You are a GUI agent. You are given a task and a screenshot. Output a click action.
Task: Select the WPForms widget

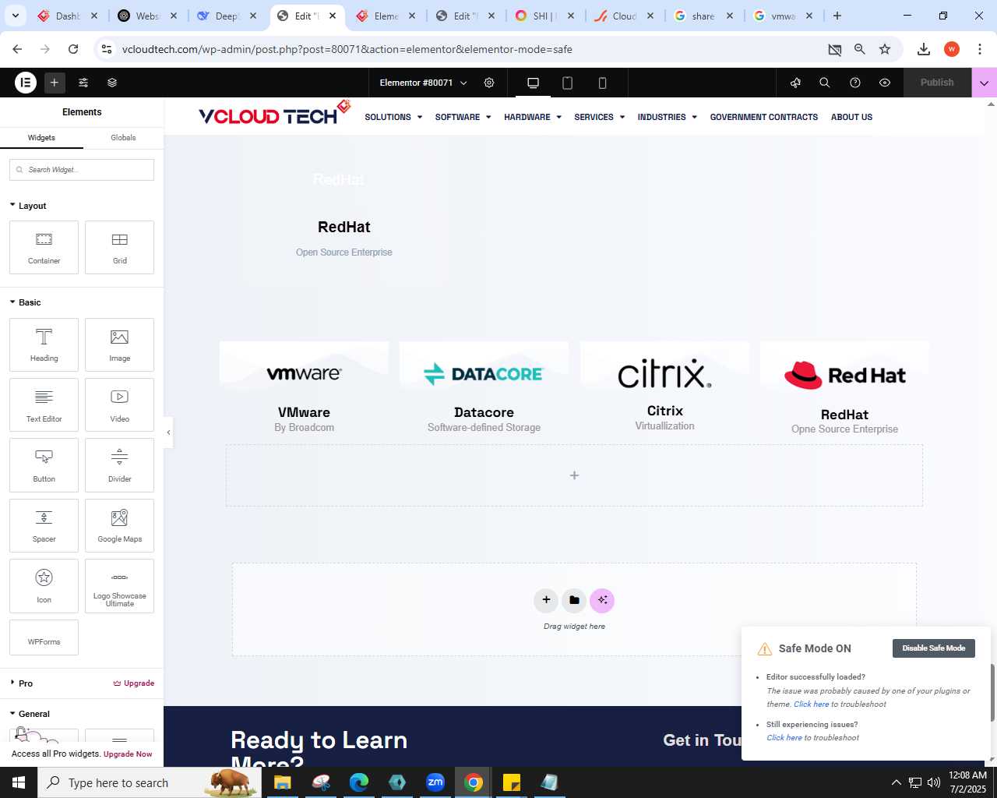(44, 637)
